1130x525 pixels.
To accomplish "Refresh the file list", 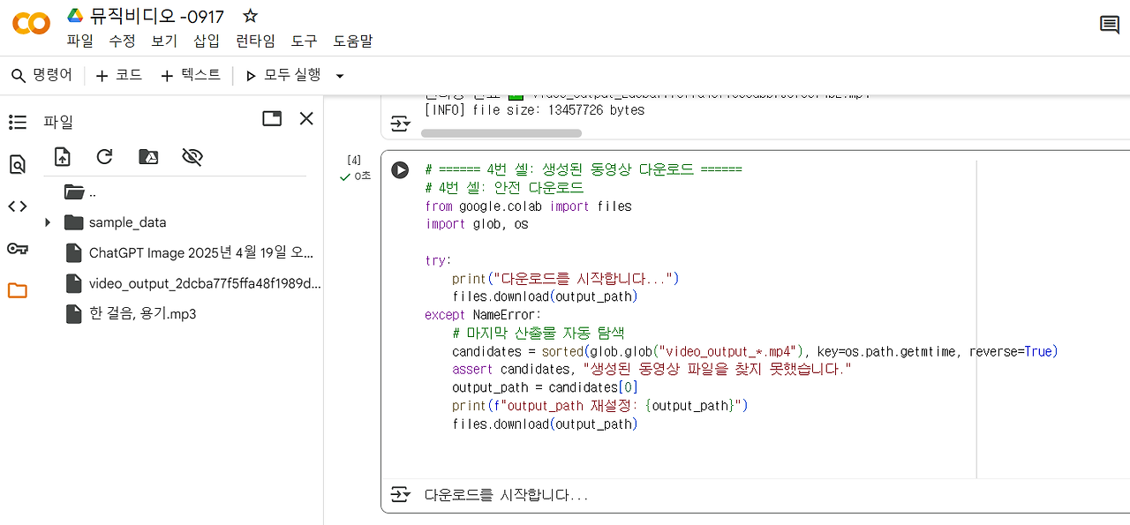I will click(104, 157).
